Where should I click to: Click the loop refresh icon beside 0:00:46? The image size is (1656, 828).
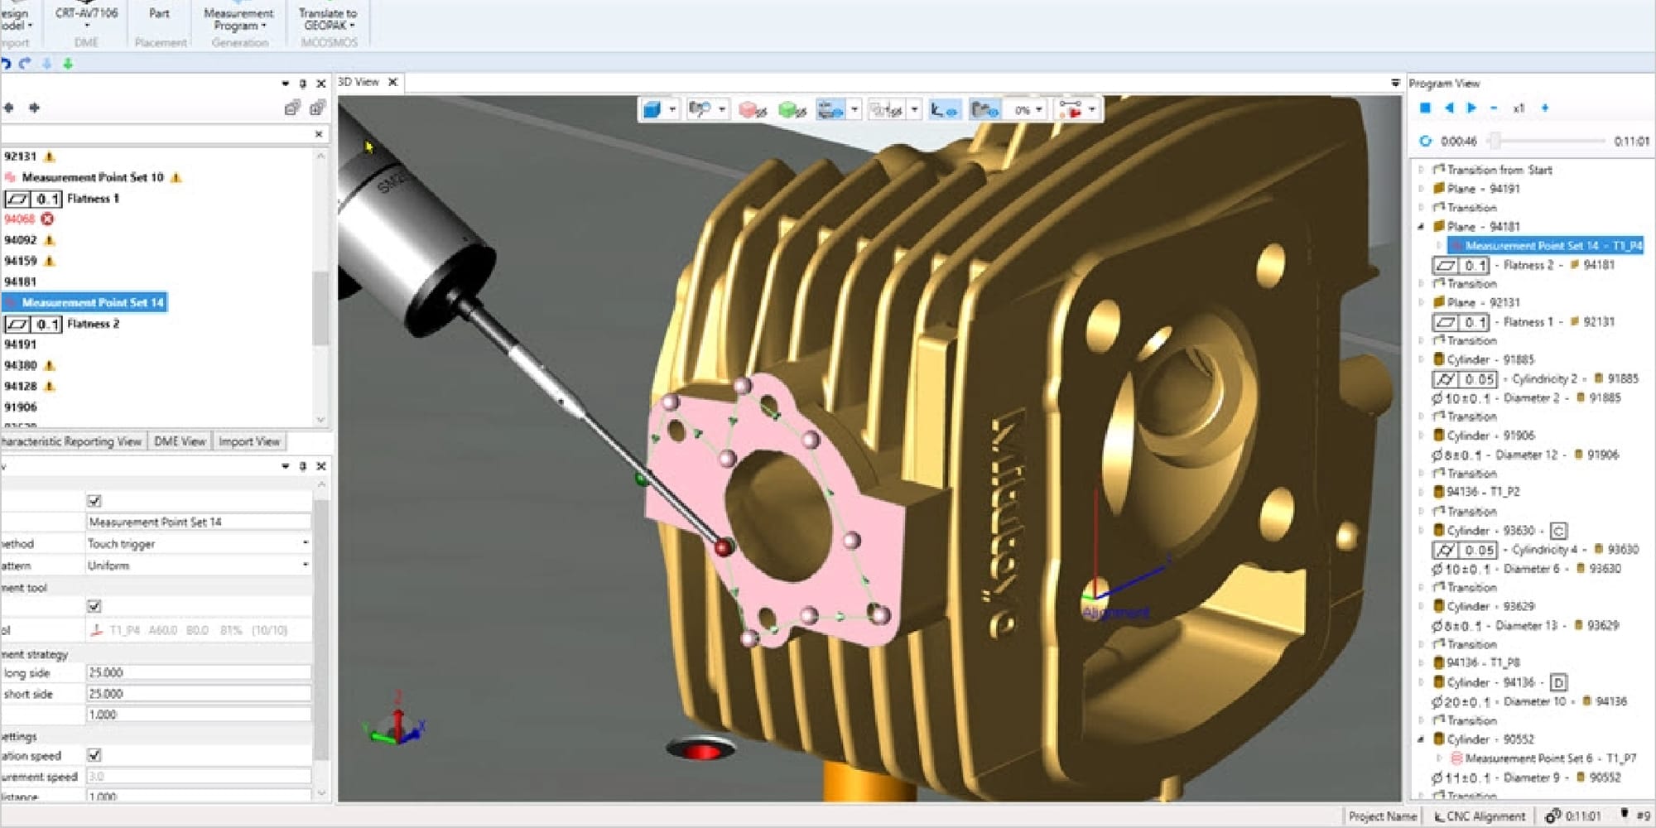(1425, 141)
